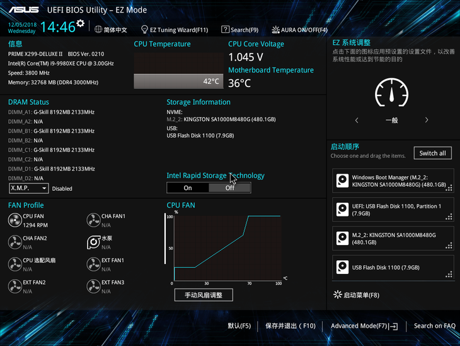Viewport: 460px width, 346px height.
Task: Click the CPU FAN curve graph
Action: click(227, 248)
